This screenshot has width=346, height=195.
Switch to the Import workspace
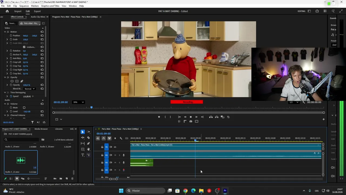18,11
